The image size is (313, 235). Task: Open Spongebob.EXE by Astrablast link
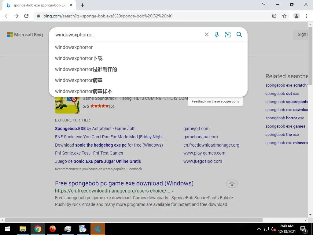click(x=95, y=129)
